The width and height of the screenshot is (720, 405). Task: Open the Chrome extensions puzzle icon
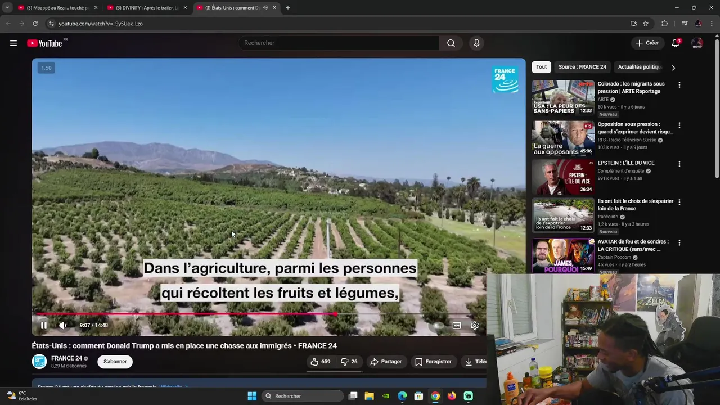point(665,24)
